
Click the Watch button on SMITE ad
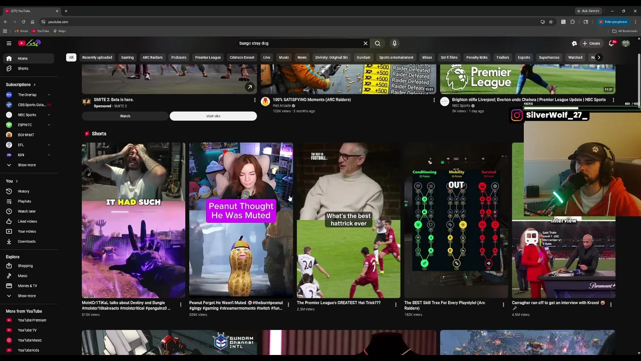pyautogui.click(x=125, y=116)
